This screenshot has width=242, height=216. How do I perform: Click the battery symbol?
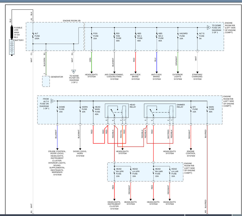[12, 47]
